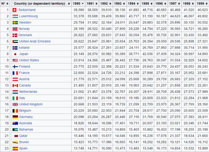
Task: Open the United Kingdom link
Action: point(31,104)
